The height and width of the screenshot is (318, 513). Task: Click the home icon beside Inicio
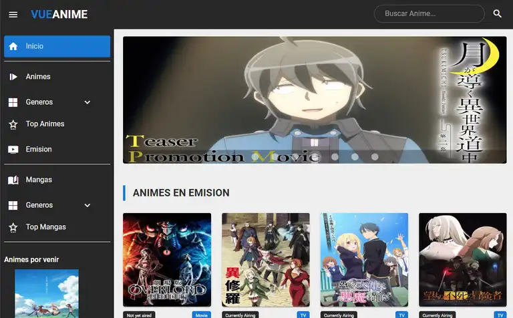(13, 47)
